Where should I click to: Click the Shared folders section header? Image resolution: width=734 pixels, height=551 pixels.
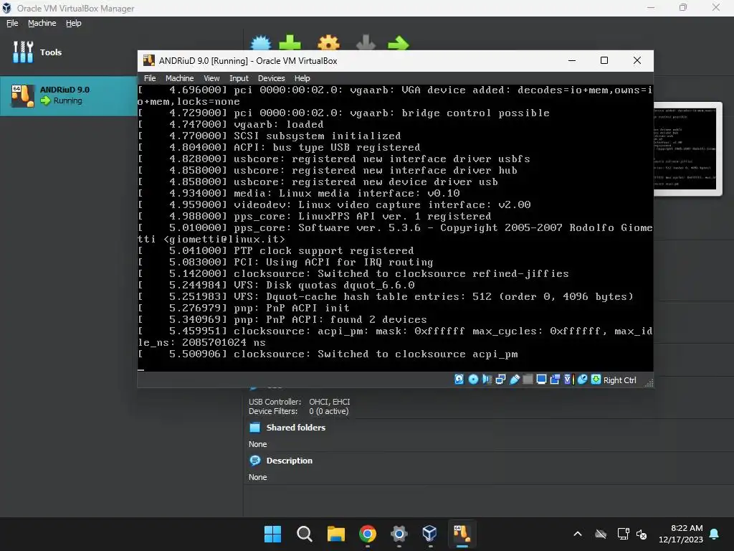tap(296, 428)
